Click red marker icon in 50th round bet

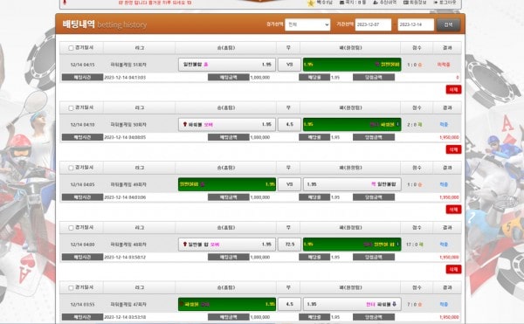(185, 124)
